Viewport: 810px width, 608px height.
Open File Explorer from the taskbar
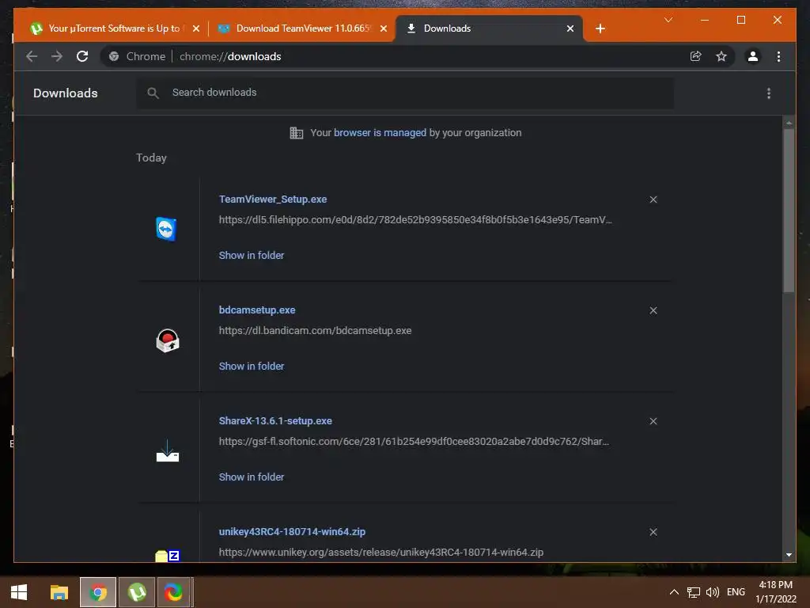[59, 592]
